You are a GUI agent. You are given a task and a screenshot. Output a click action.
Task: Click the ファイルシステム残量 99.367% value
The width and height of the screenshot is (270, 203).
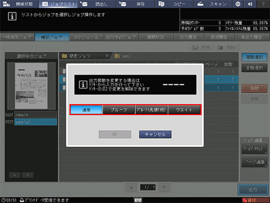pos(260,29)
